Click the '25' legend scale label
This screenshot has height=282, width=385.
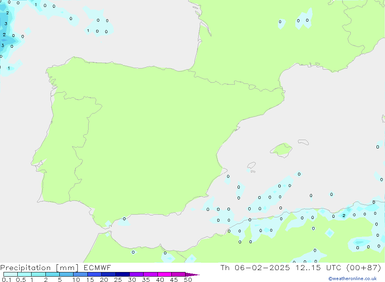click(118, 280)
